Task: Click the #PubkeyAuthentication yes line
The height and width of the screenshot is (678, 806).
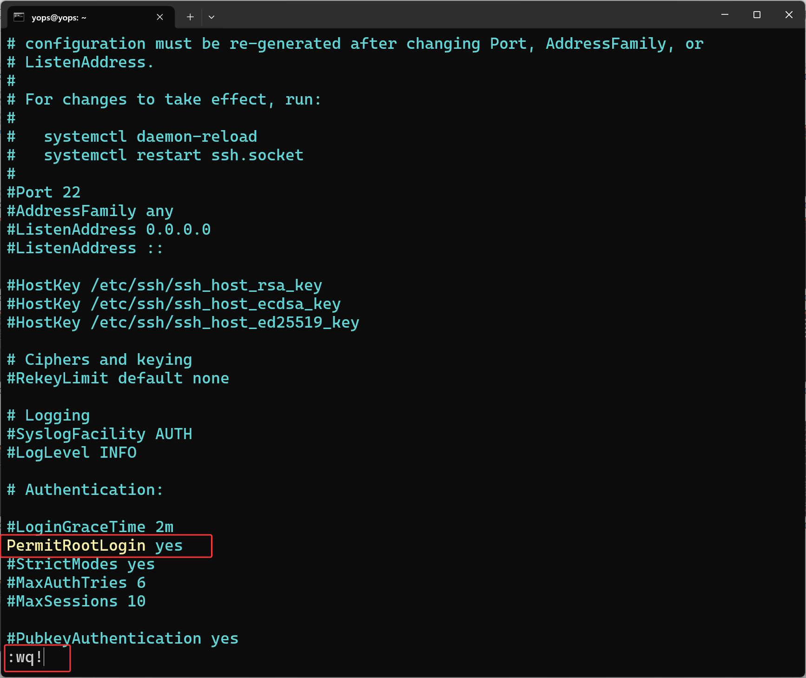Action: tap(123, 639)
